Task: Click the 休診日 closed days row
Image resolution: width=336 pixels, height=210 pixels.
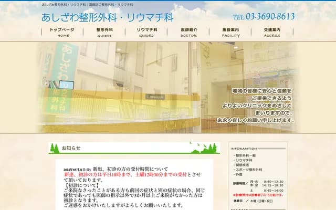Action: [253, 201]
